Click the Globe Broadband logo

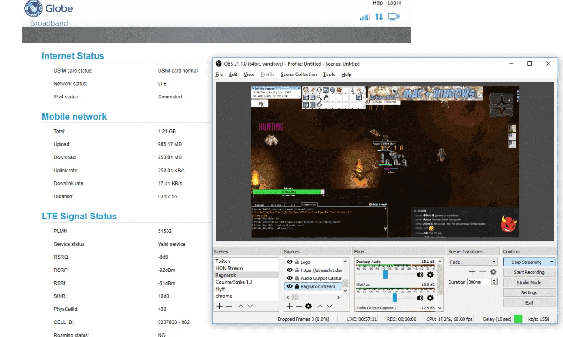49,14
